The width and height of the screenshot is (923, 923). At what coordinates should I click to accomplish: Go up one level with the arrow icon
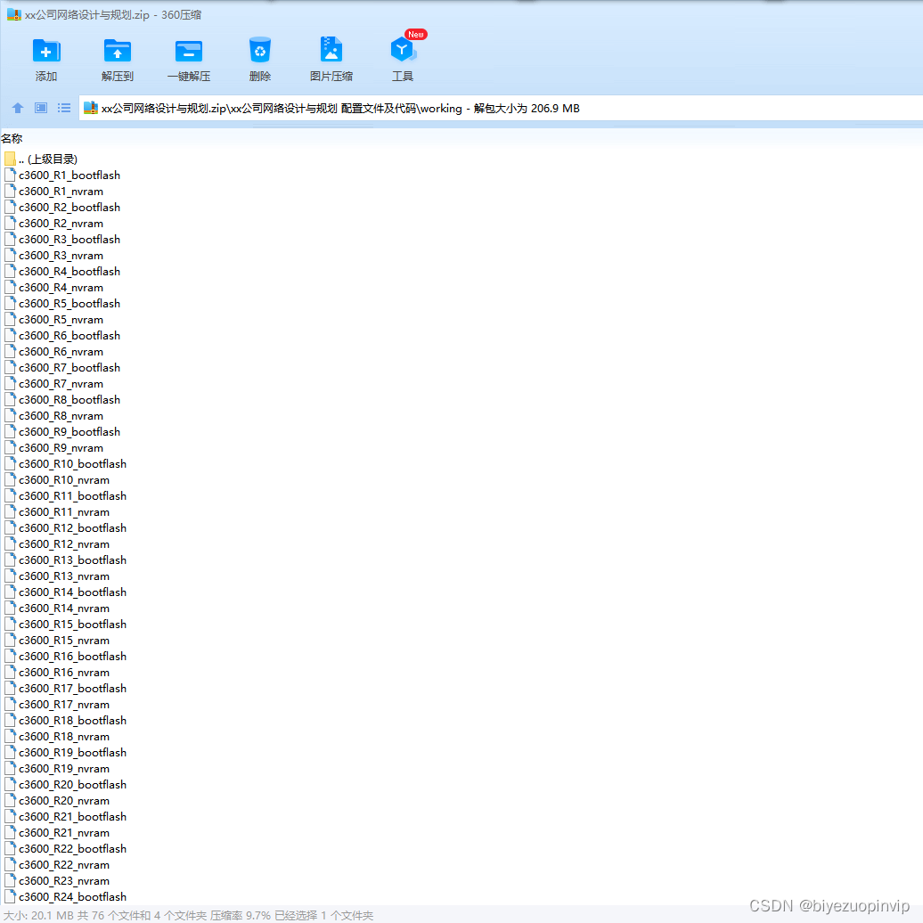coord(18,108)
